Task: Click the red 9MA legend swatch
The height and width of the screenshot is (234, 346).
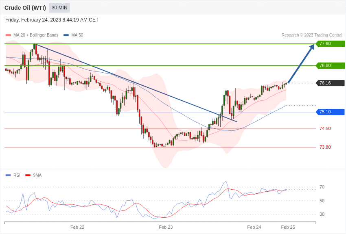Action: pos(28,175)
